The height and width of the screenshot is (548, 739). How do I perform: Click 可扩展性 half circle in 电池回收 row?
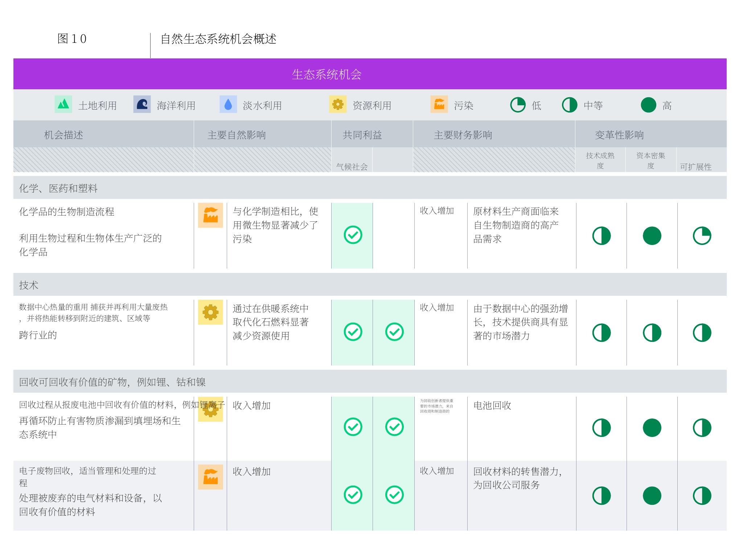coord(702,428)
